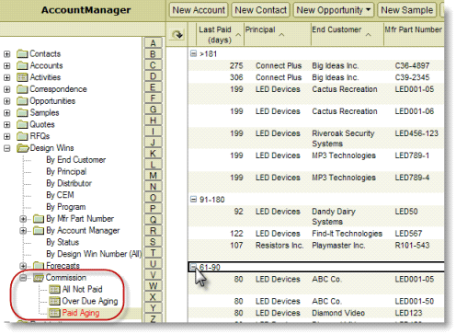Collapse the Commission tree node
Screen dimensions: 456x334
click(23, 278)
